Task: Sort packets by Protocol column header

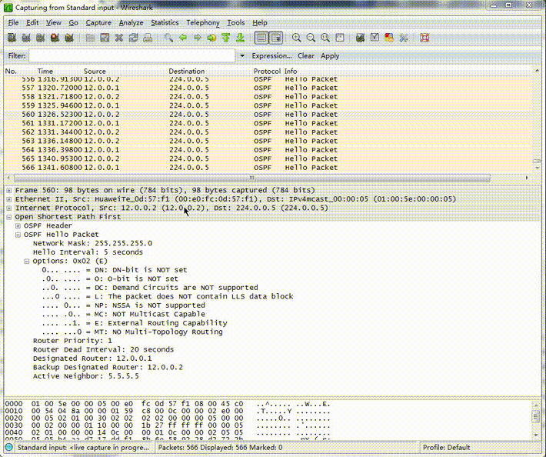Action: [x=267, y=71]
